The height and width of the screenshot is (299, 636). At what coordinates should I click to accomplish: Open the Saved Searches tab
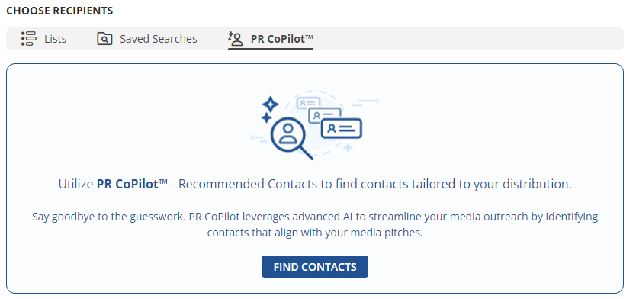(x=147, y=39)
